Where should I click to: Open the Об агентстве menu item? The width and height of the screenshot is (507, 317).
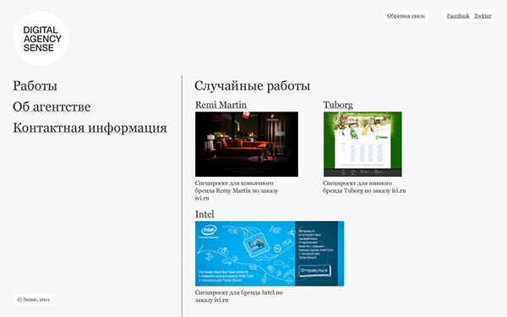point(52,107)
